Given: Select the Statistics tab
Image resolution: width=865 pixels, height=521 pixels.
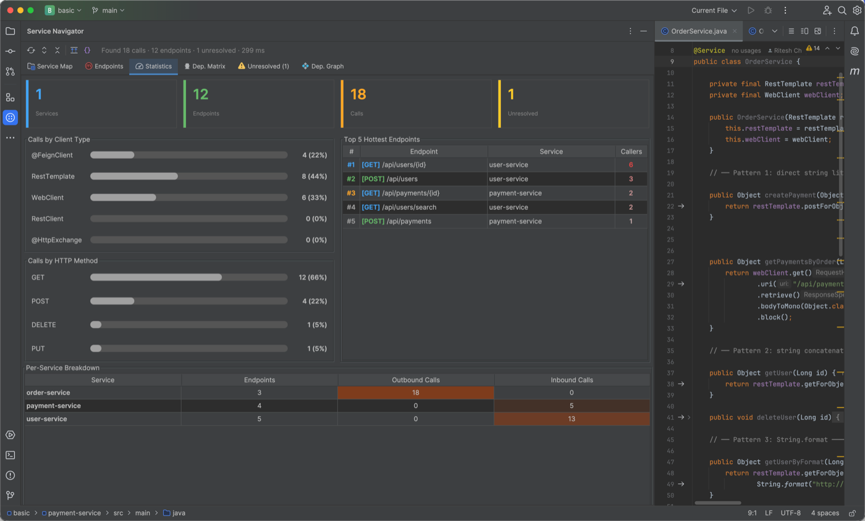Looking at the screenshot, I should [153, 66].
